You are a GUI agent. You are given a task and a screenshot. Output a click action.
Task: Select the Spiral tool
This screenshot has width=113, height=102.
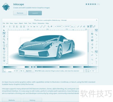(4, 57)
